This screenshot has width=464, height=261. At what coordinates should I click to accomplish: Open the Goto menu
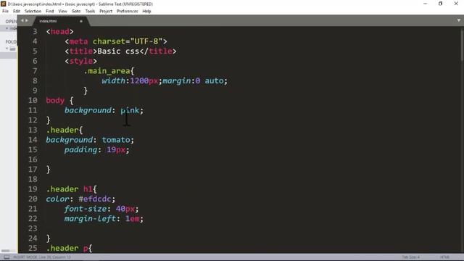[76, 12]
